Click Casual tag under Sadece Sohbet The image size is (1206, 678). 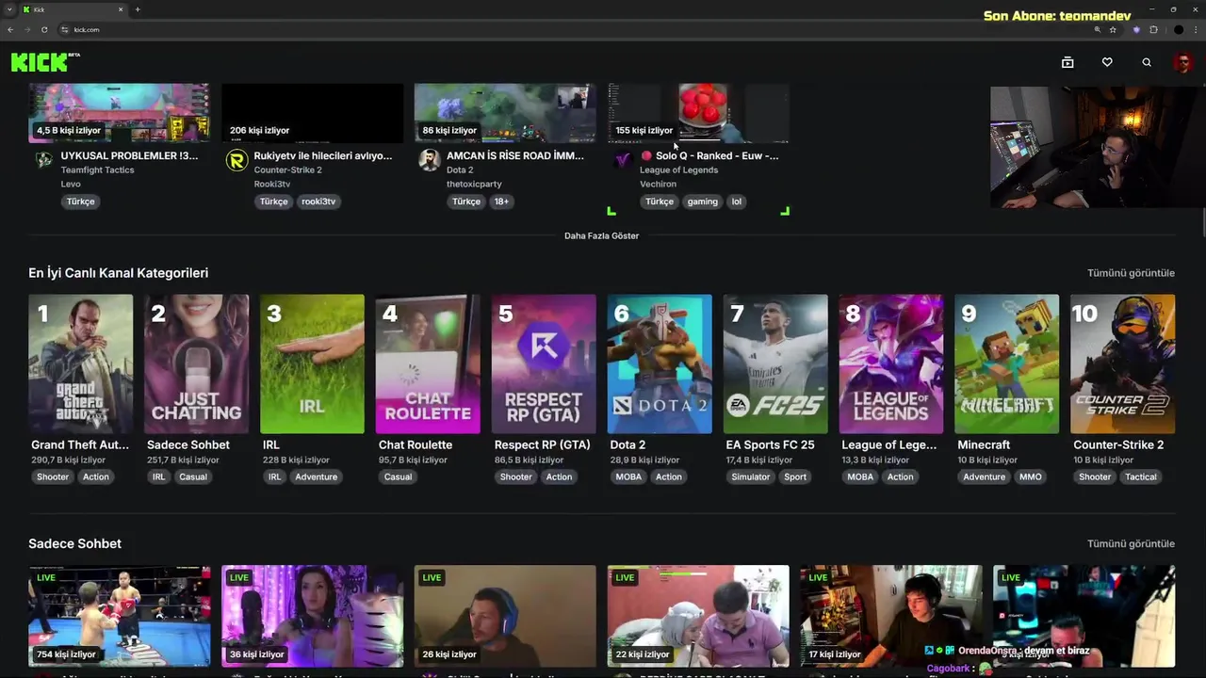point(193,476)
